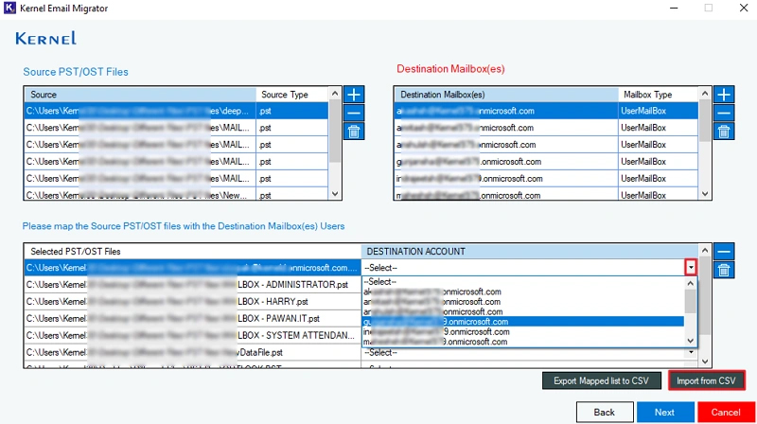Image resolution: width=757 pixels, height=424 pixels.
Task: Remove selected mapping row with minus icon
Action: click(724, 251)
